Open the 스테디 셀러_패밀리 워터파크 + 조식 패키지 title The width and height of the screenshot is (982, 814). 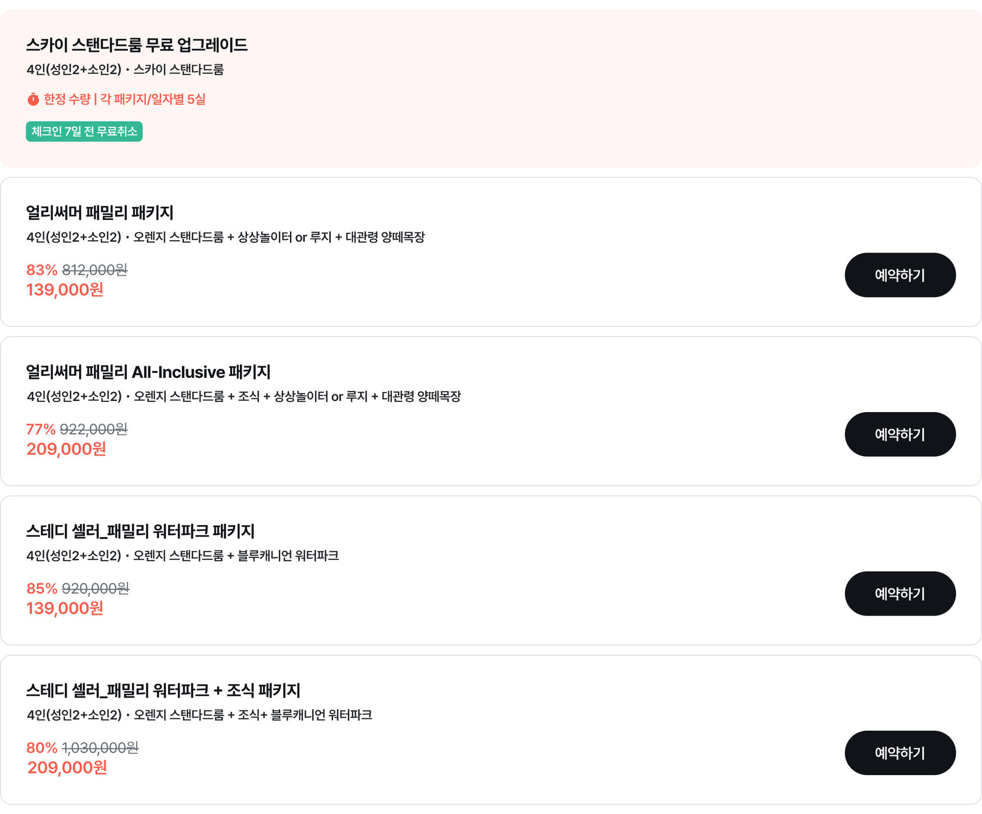tap(163, 690)
